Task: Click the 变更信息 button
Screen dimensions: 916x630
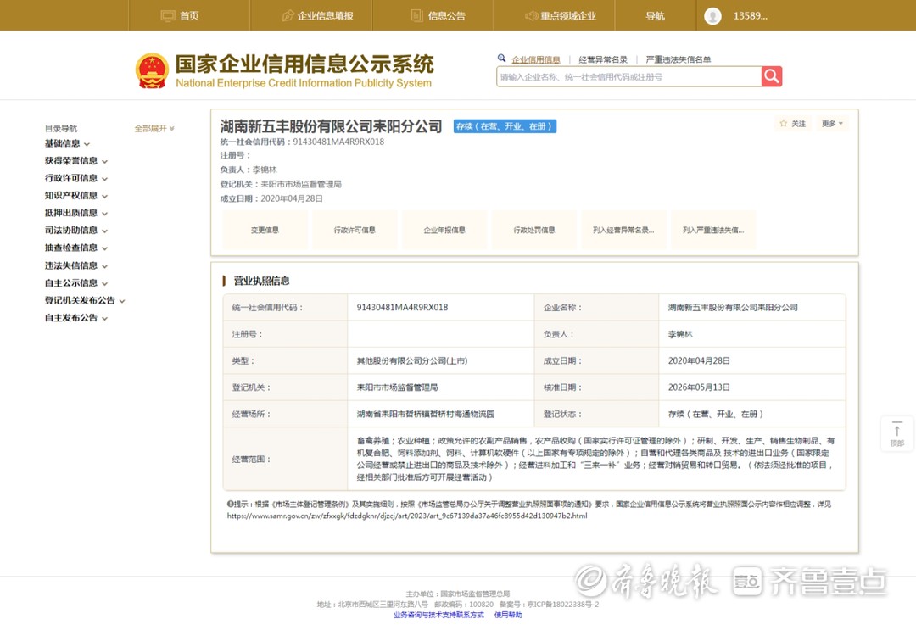Action: pyautogui.click(x=265, y=230)
